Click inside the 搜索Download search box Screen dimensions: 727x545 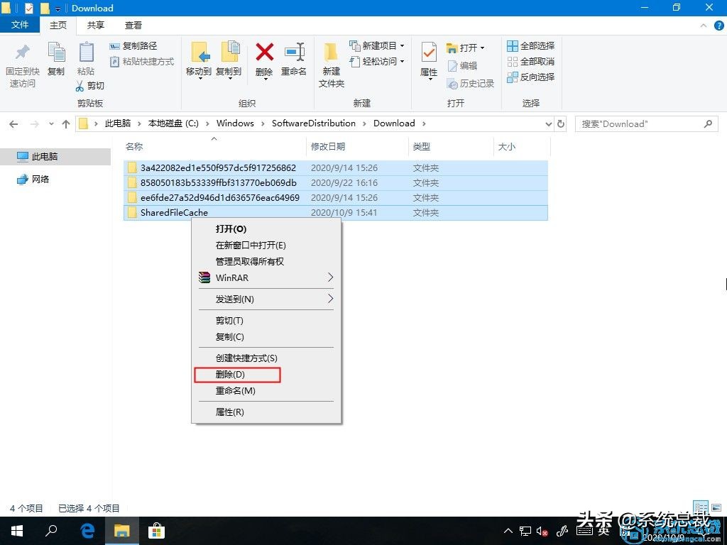point(639,123)
